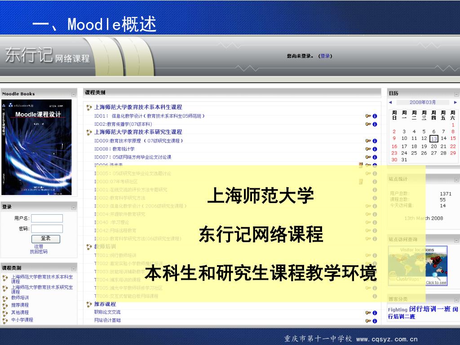Select day 31 in calendar

[404, 160]
